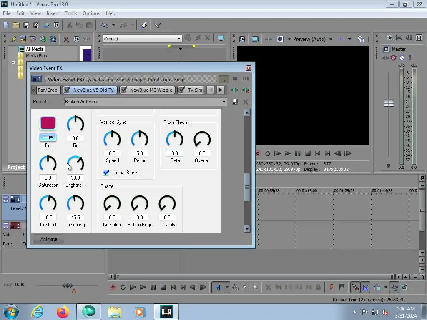Viewport: 427px width, 320px height.
Task: Save project using the floppy disk icon
Action: 26,25
